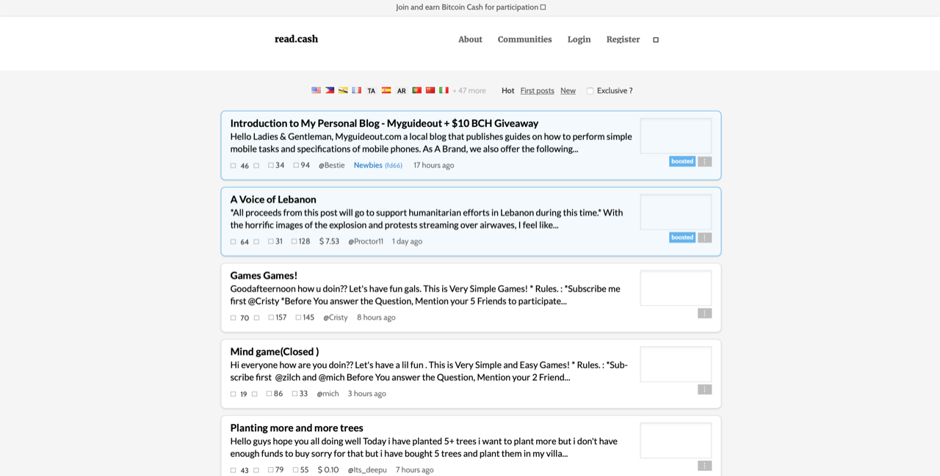Click the icon beside 34 on Bestie's post
This screenshot has width=940, height=476.
point(270,165)
